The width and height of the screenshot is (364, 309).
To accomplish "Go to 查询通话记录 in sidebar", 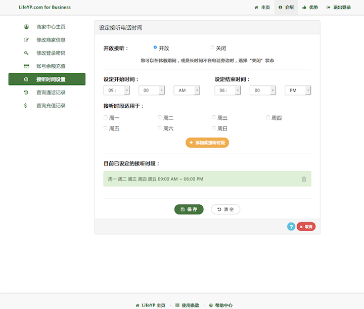I will click(x=47, y=93).
